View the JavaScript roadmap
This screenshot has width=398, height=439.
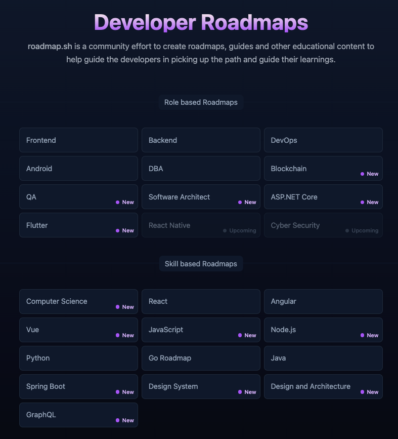[x=201, y=330]
